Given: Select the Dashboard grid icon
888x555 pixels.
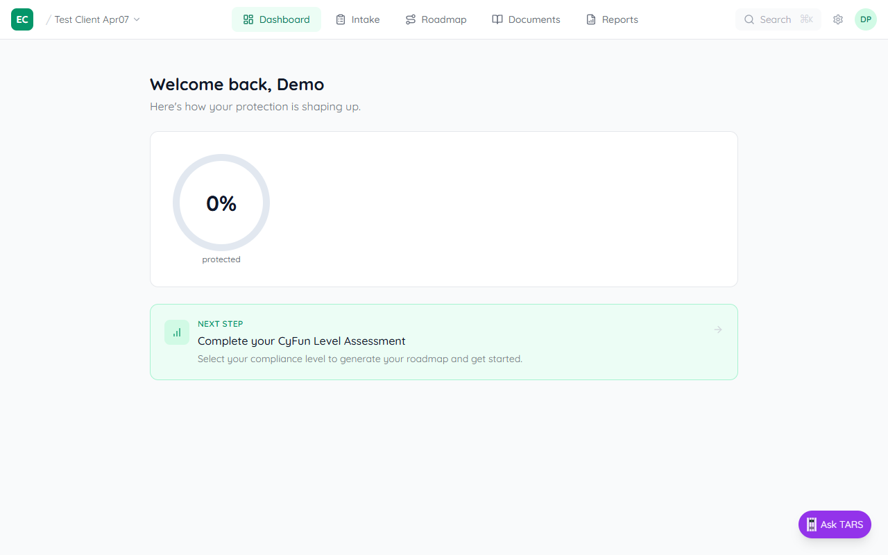Looking at the screenshot, I should [248, 19].
